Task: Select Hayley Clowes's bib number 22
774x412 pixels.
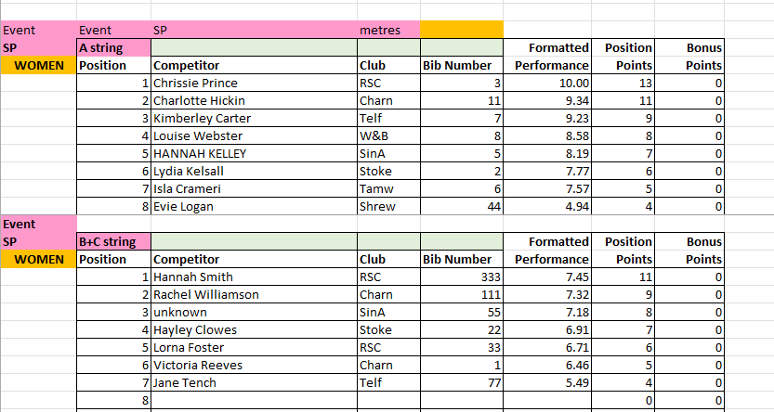Action: (461, 330)
